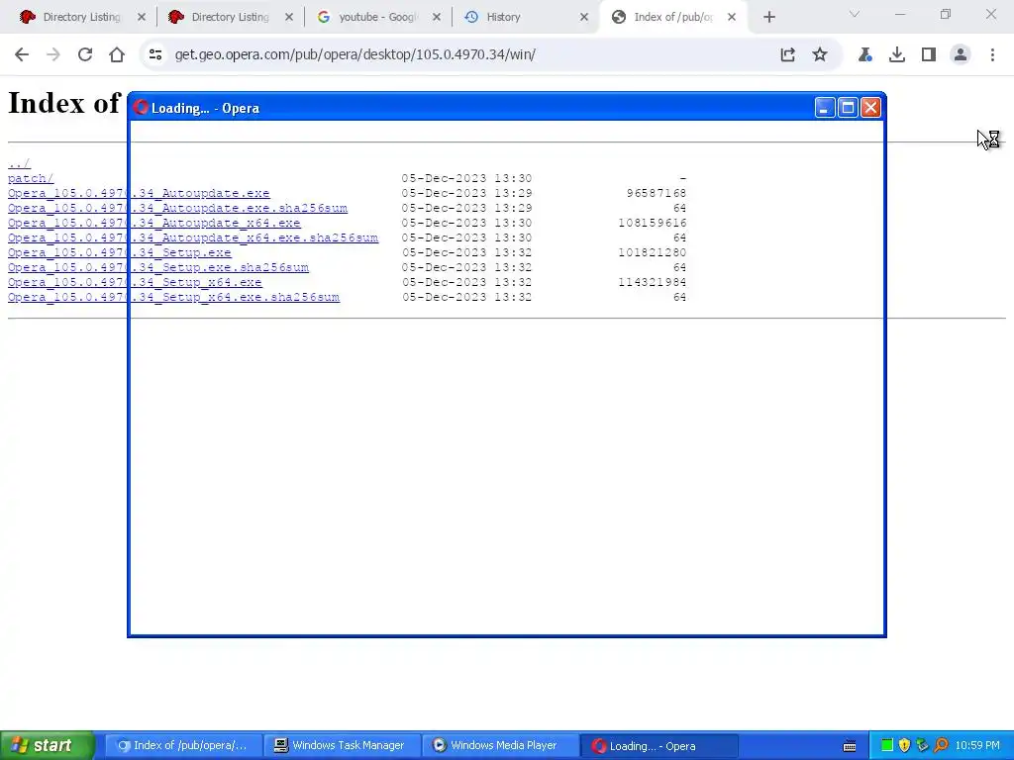Viewport: 1014px width, 760px height.
Task: Maximize the Loading Opera window
Action: (x=848, y=108)
